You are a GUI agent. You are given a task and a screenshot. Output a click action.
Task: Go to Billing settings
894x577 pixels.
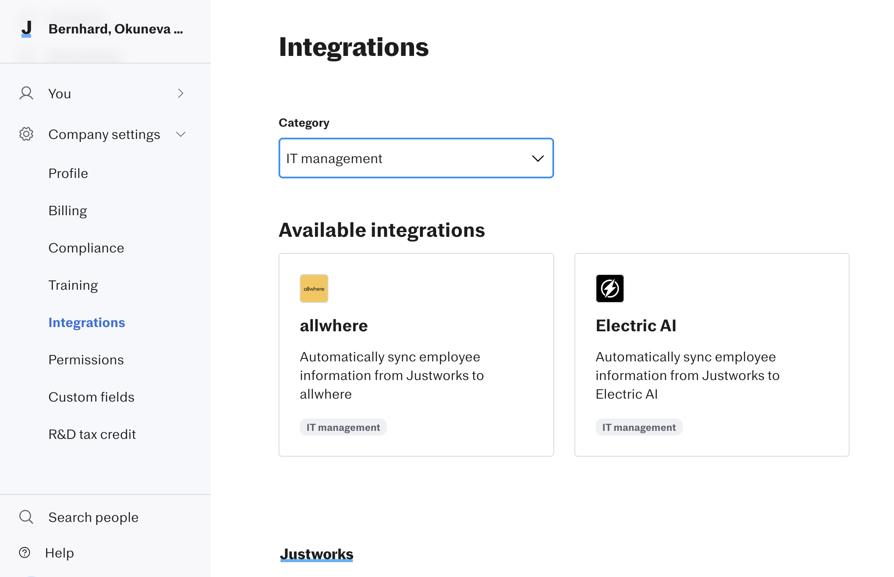coord(68,211)
